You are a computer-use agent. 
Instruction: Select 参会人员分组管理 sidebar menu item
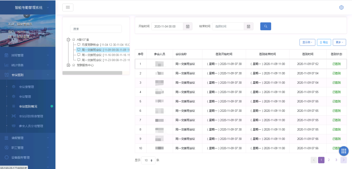click(x=31, y=126)
